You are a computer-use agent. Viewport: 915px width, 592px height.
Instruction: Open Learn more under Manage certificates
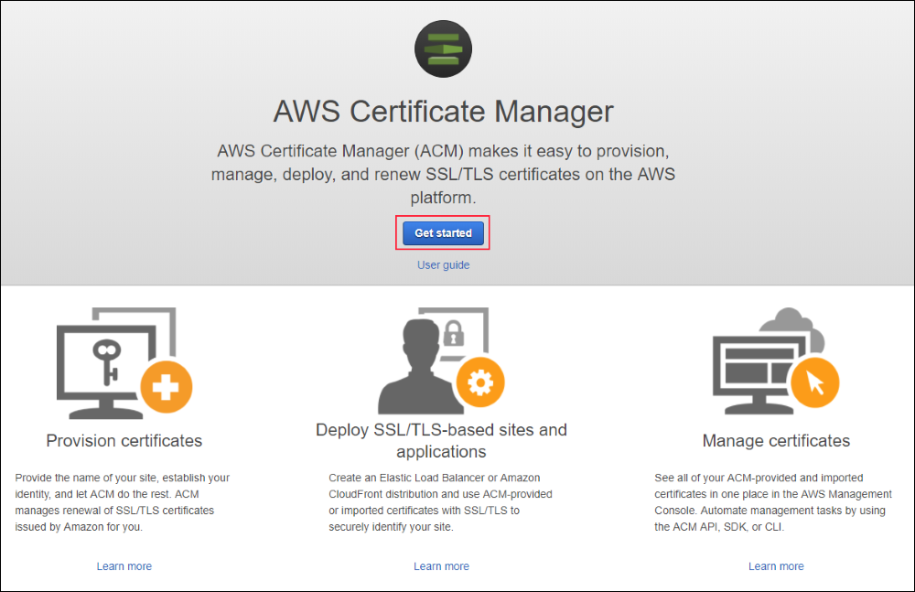pos(776,566)
